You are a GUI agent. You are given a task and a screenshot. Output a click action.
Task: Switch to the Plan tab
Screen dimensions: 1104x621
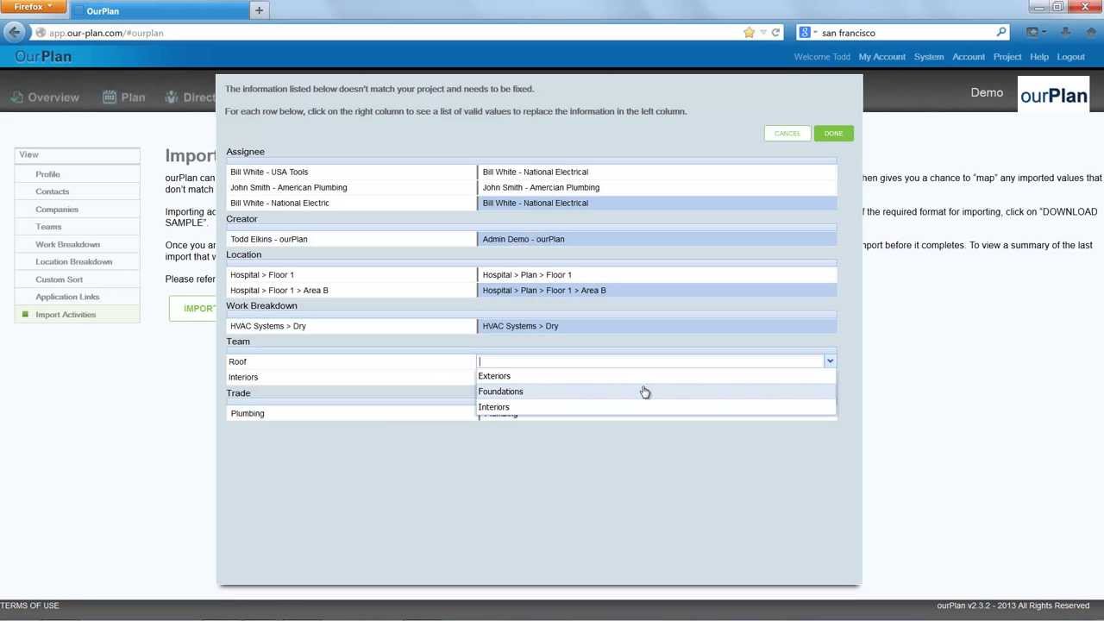(x=124, y=97)
